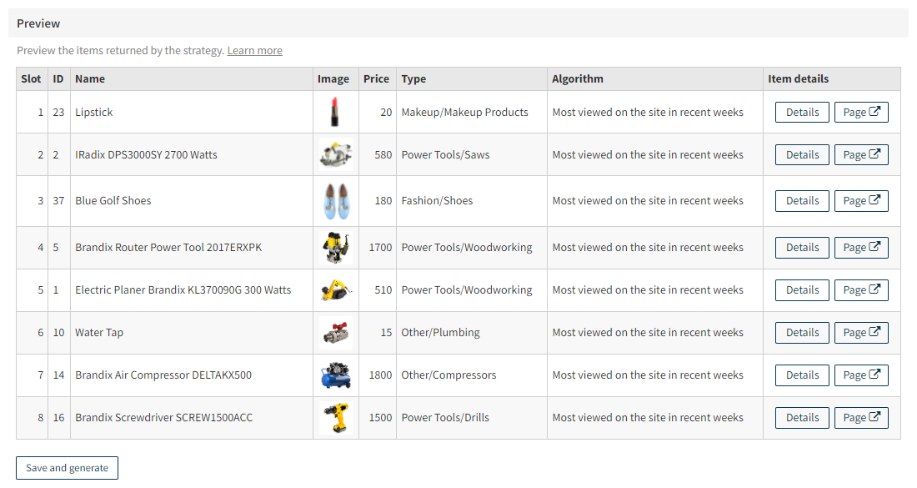Click the Blue Golf Shoes thumbnail
917x488 pixels.
click(x=335, y=200)
